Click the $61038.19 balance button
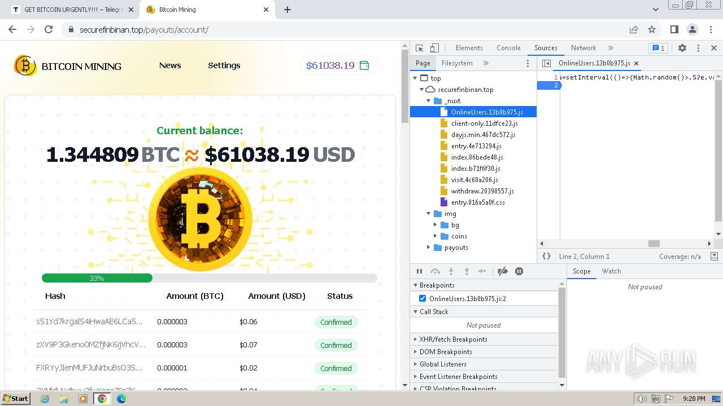 [338, 65]
